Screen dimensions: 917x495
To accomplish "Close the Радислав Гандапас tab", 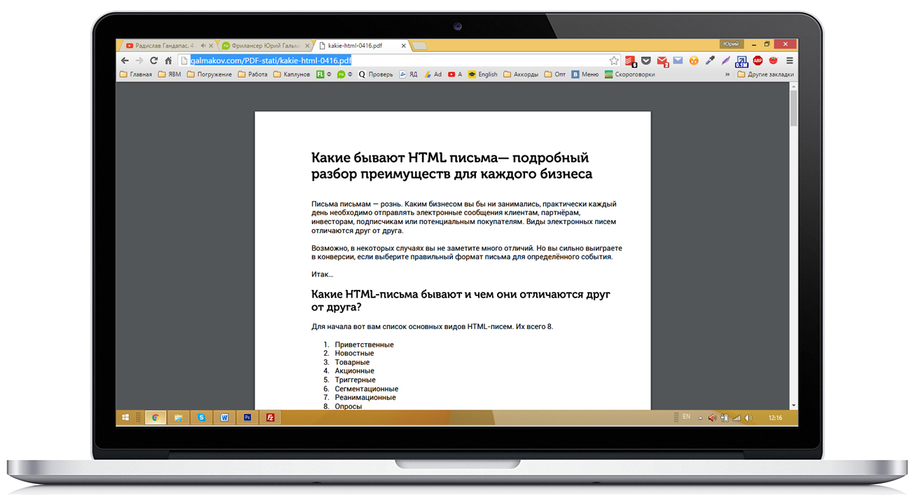I will (x=211, y=46).
